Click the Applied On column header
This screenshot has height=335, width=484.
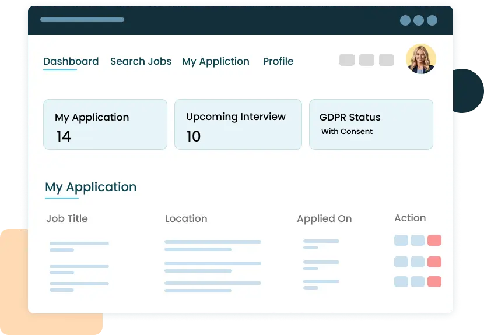coord(324,218)
